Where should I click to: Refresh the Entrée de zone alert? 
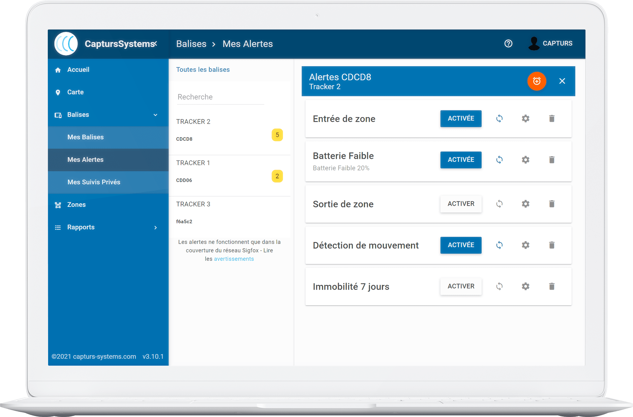(499, 119)
